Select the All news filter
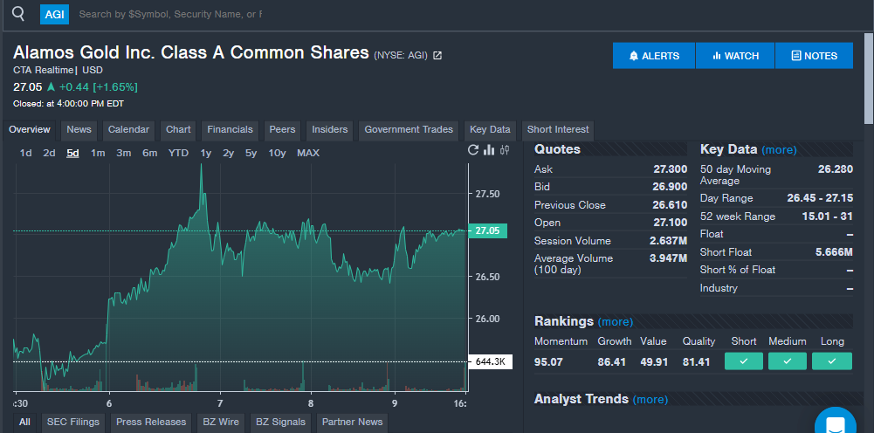874x433 pixels. 24,423
